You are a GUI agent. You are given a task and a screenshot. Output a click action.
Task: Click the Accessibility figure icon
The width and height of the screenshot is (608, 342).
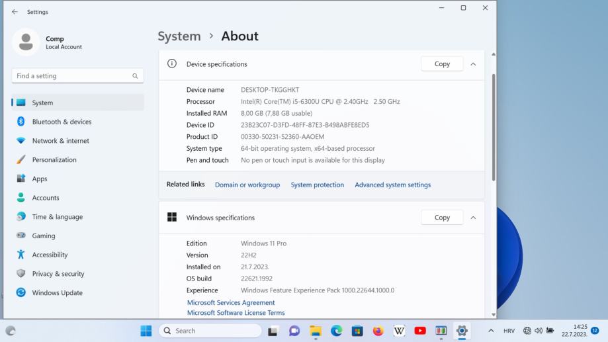pyautogui.click(x=21, y=255)
